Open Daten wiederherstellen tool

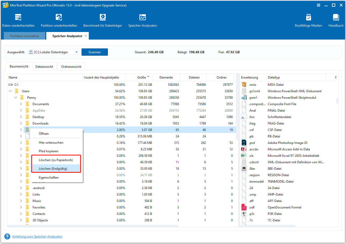(18, 18)
